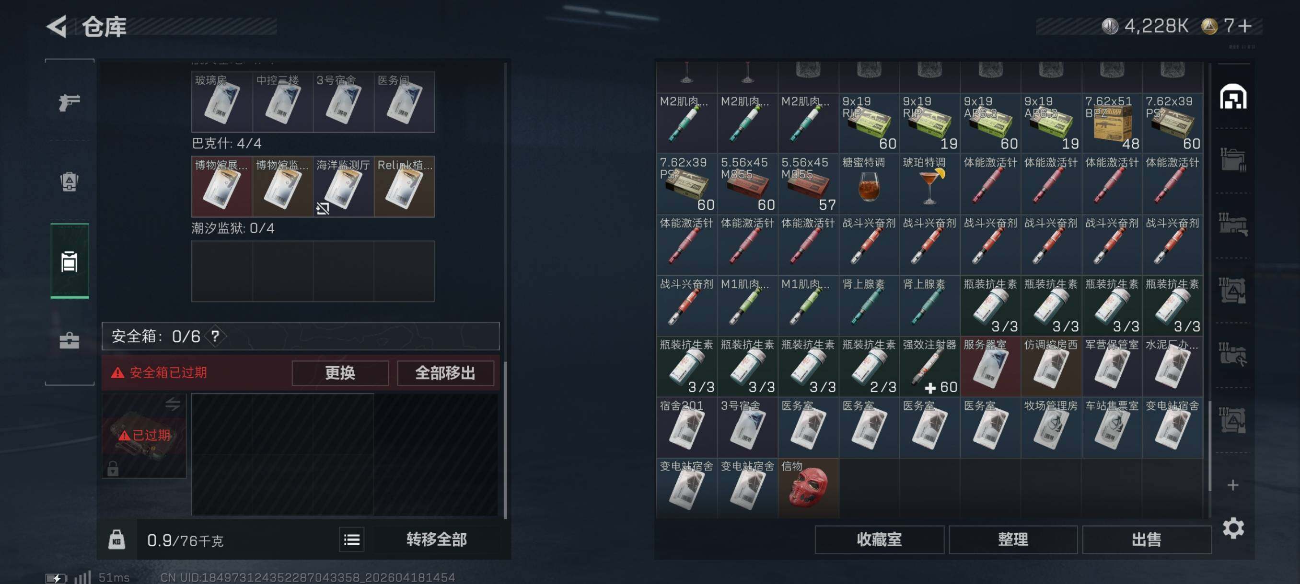Open the weapons category pistol icon
The width and height of the screenshot is (1300, 584).
click(x=70, y=102)
